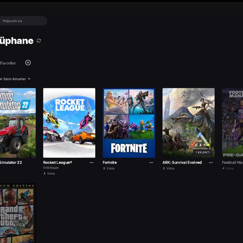Add a new collection with the plus icon
The image size is (243, 243).
[x=28, y=63]
